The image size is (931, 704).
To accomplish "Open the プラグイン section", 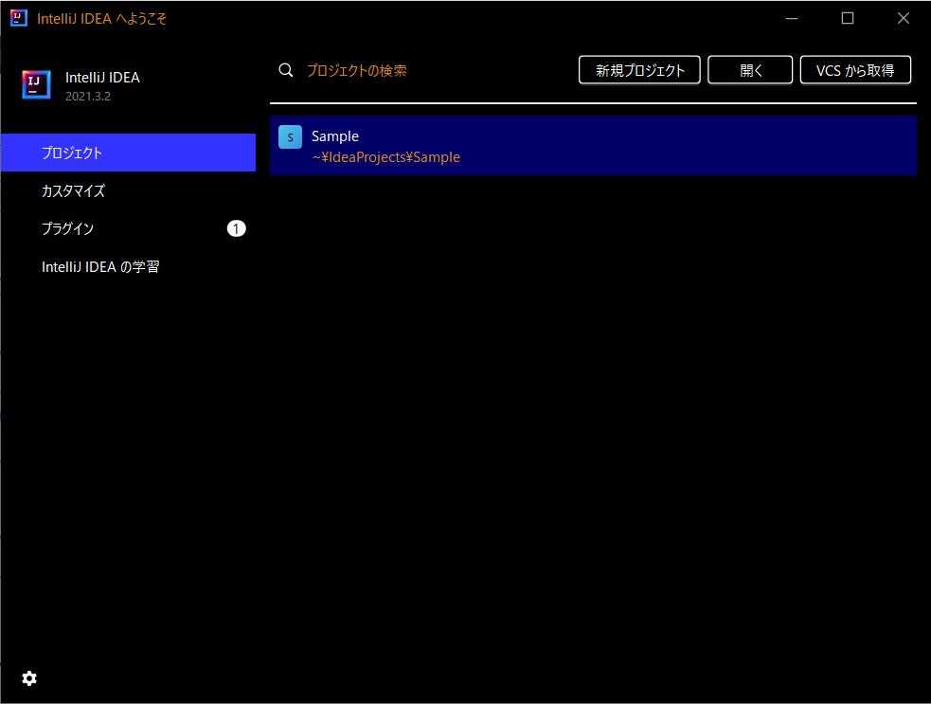I will [x=128, y=228].
